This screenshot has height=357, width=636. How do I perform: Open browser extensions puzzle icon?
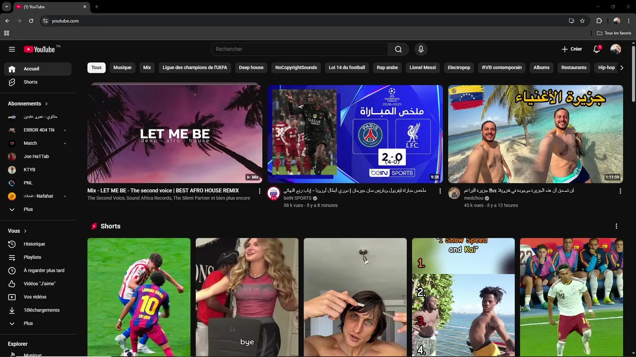coord(599,21)
